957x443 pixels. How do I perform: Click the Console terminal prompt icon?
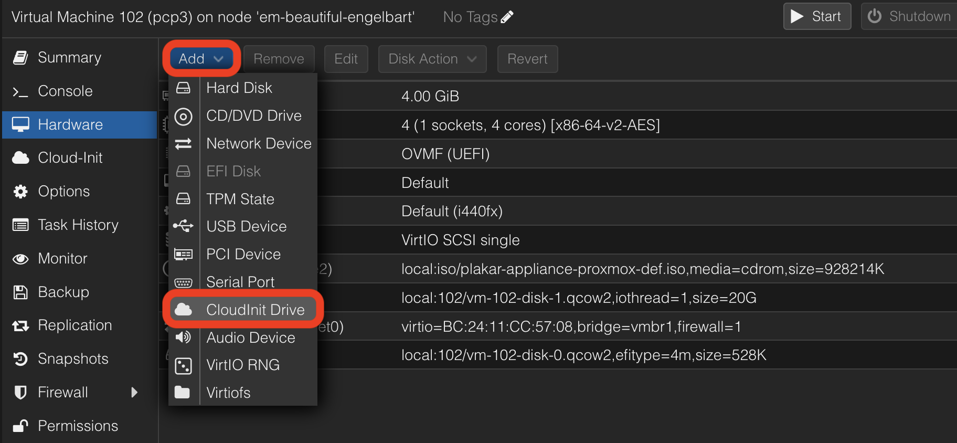(20, 91)
